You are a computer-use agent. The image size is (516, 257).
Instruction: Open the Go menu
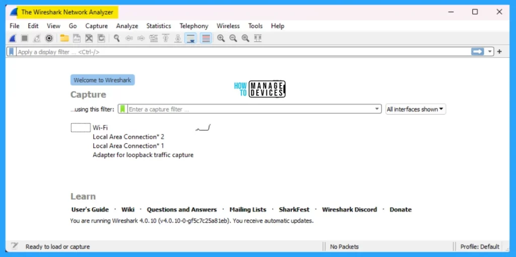[73, 26]
